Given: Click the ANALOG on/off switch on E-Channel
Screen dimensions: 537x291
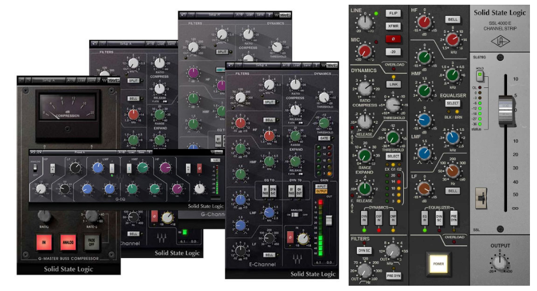Looking at the screenshot, I should (295, 214).
